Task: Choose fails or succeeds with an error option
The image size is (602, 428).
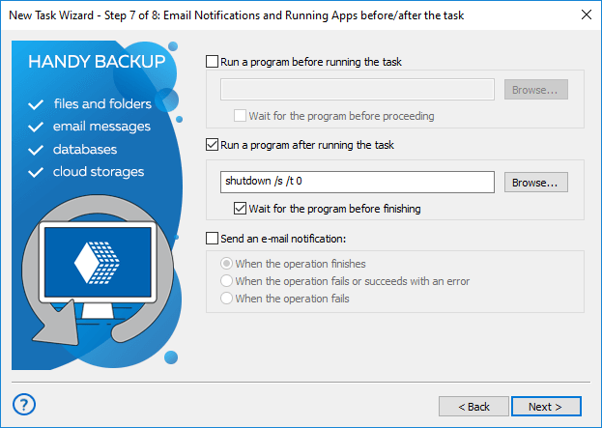Action: pos(227,281)
